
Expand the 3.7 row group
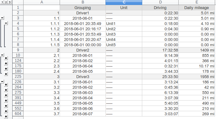pos(6,117)
